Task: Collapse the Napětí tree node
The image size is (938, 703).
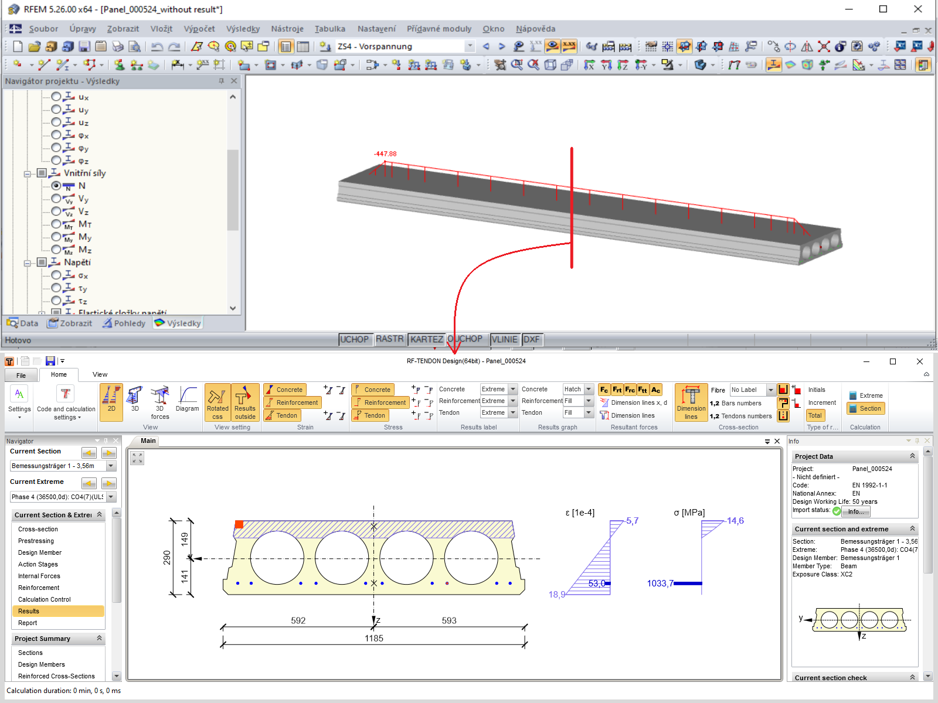Action: tap(27, 263)
